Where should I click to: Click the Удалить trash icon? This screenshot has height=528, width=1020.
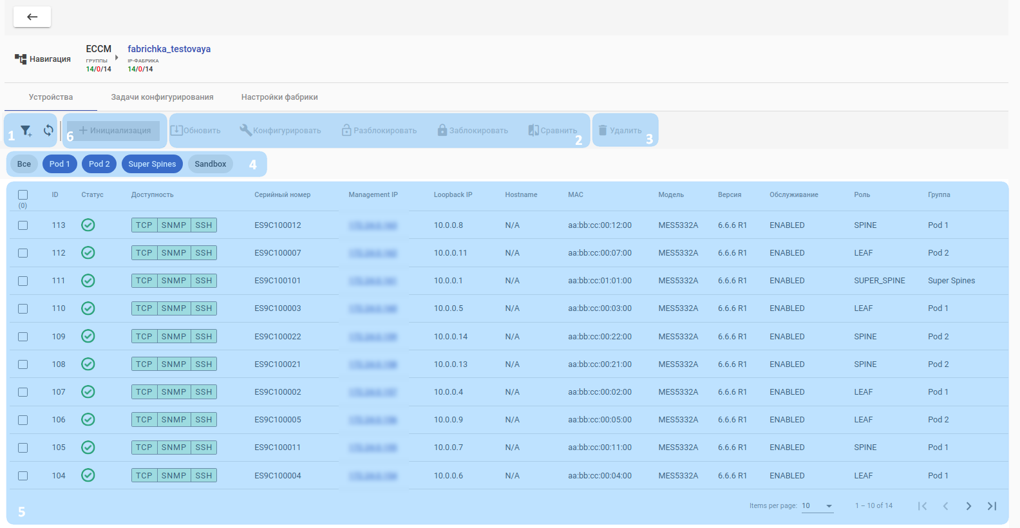(603, 130)
